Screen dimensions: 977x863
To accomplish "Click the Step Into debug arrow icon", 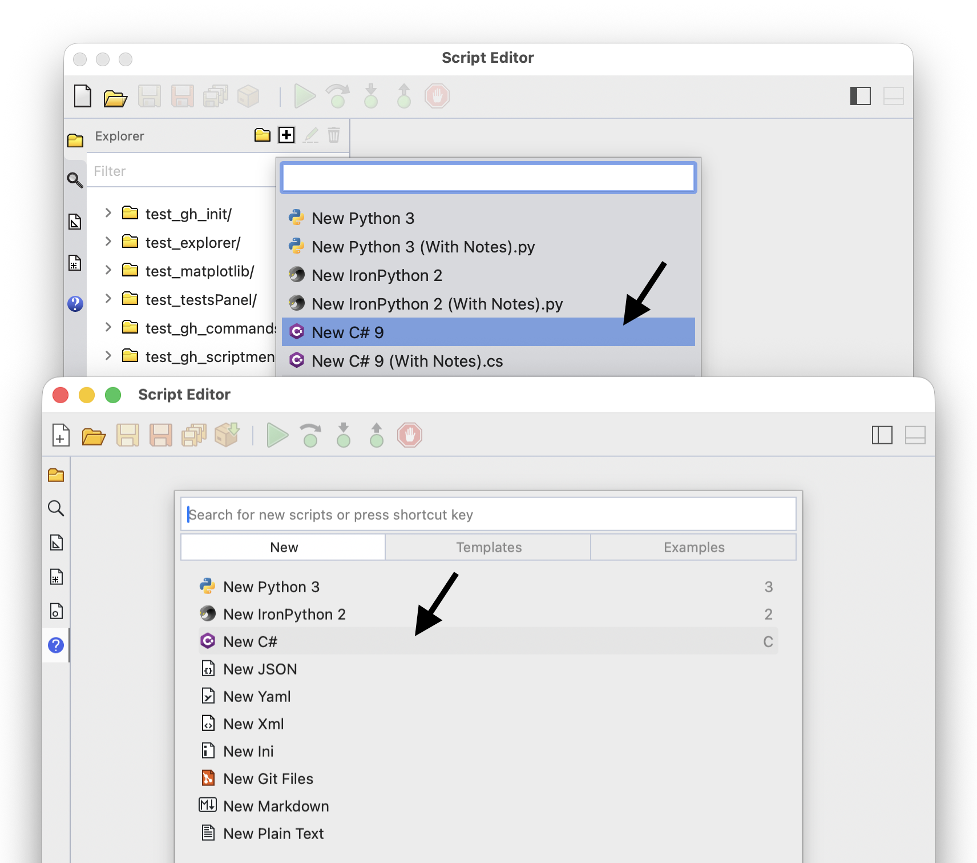I will click(344, 435).
